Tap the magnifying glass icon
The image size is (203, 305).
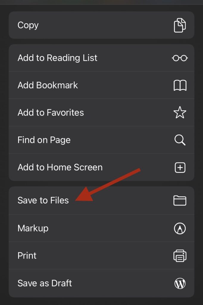click(180, 140)
